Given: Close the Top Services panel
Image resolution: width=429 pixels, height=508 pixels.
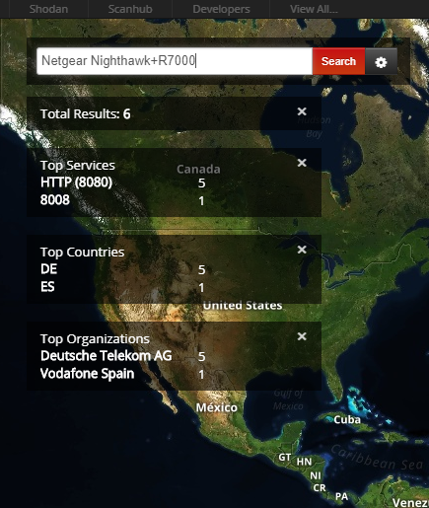Looking at the screenshot, I should 302,163.
